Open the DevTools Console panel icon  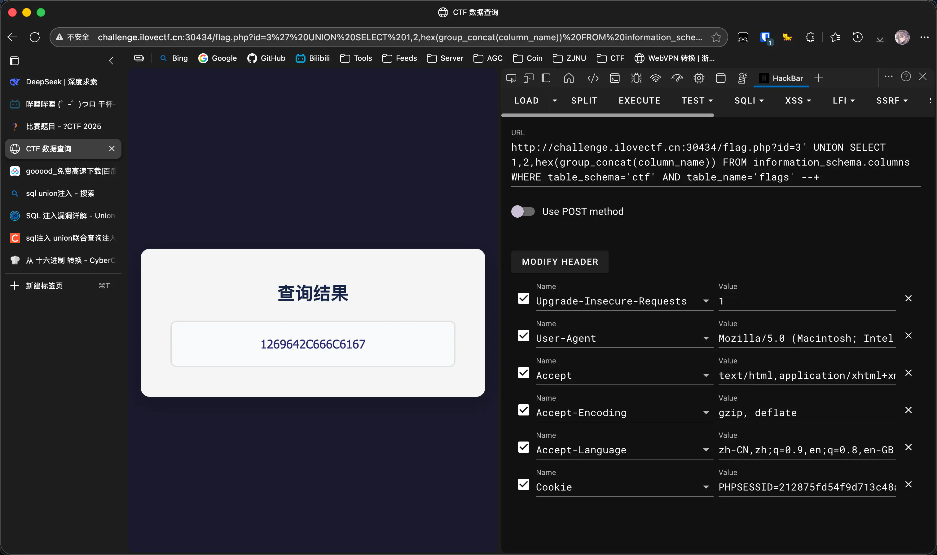[x=614, y=78]
